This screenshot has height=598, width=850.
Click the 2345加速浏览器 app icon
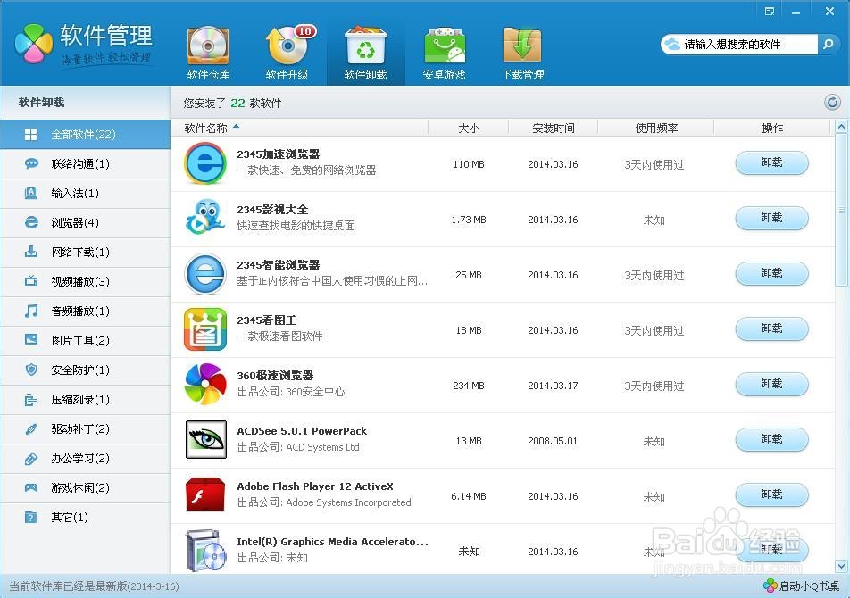pyautogui.click(x=205, y=163)
